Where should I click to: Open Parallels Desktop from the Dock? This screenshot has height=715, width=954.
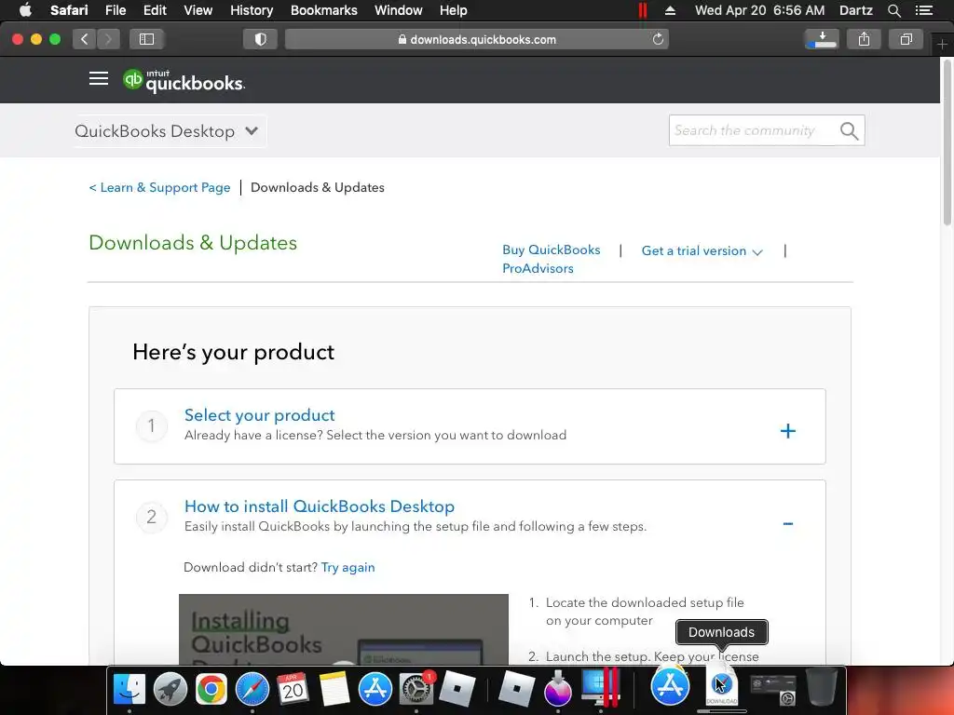coord(601,689)
